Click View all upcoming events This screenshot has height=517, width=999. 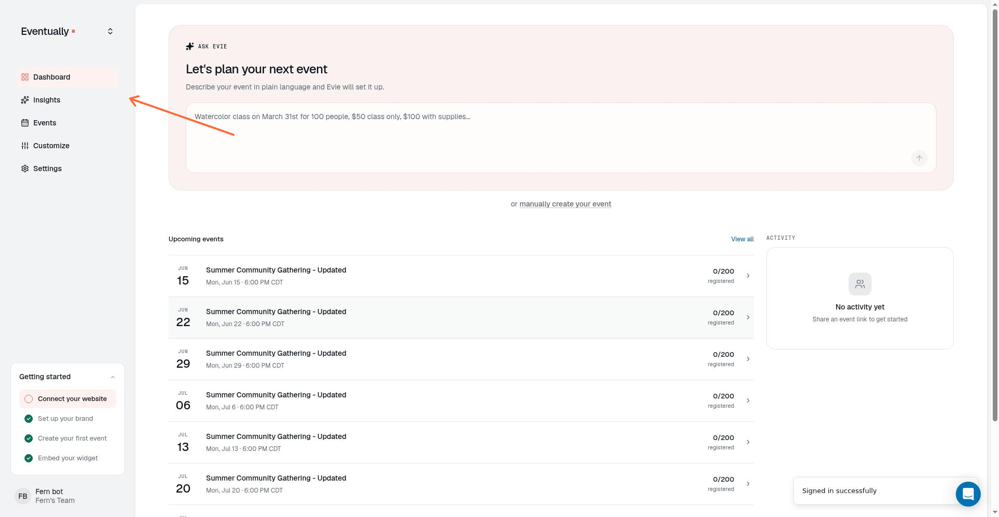click(742, 239)
